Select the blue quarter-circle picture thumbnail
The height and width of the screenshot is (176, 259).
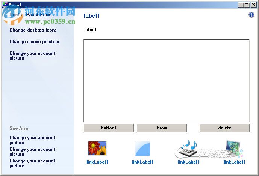(x=142, y=149)
